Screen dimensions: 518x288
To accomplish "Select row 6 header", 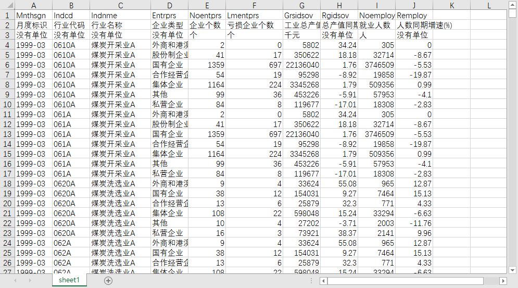I will pos(7,65).
